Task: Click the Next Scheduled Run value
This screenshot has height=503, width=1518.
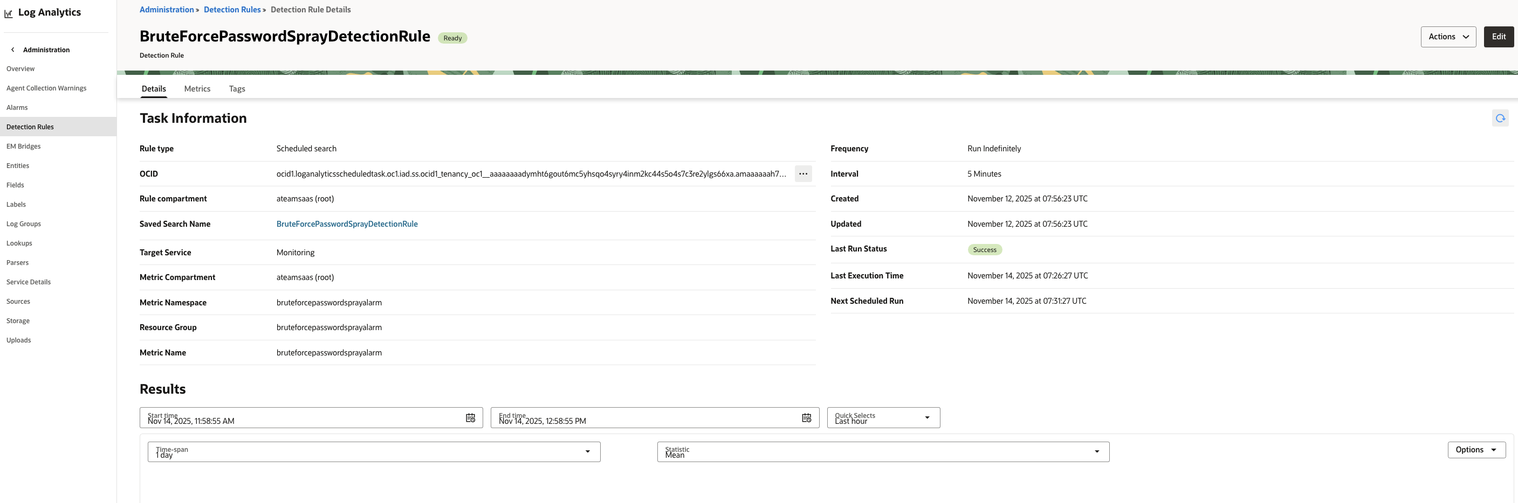Action: (x=1027, y=301)
